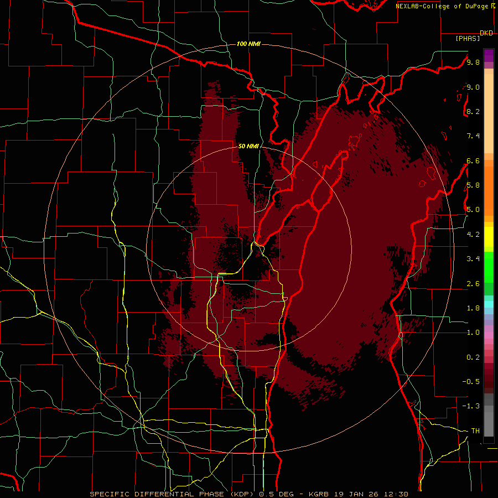This screenshot has width=498, height=498.
Task: Click the 0.2 legend value
Action: tap(473, 357)
